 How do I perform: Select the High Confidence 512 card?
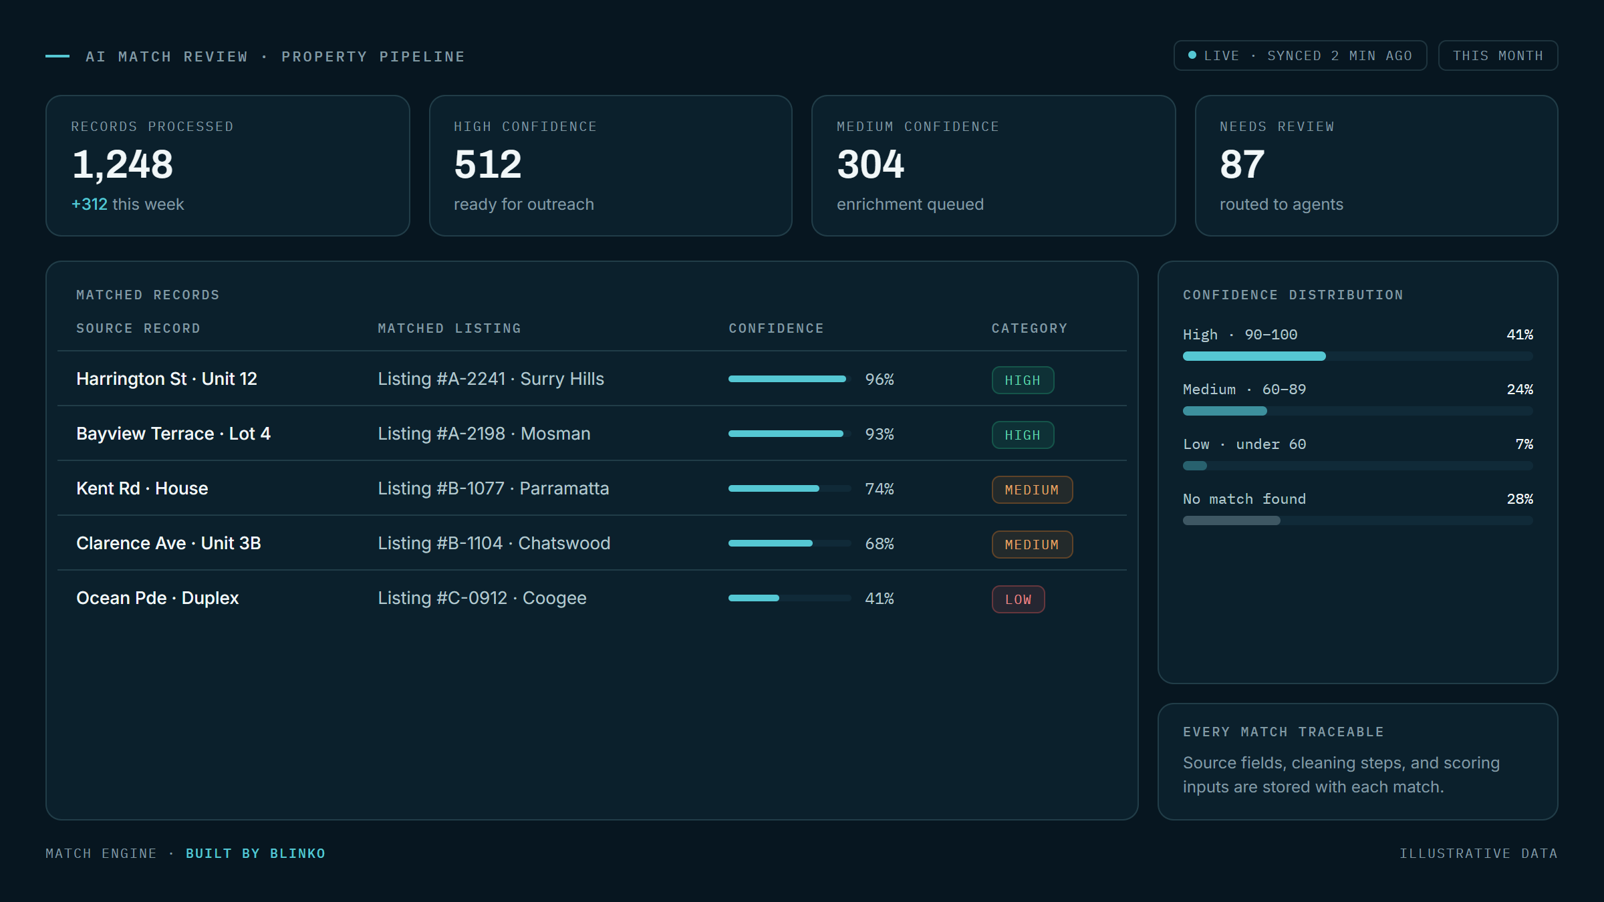pos(611,166)
